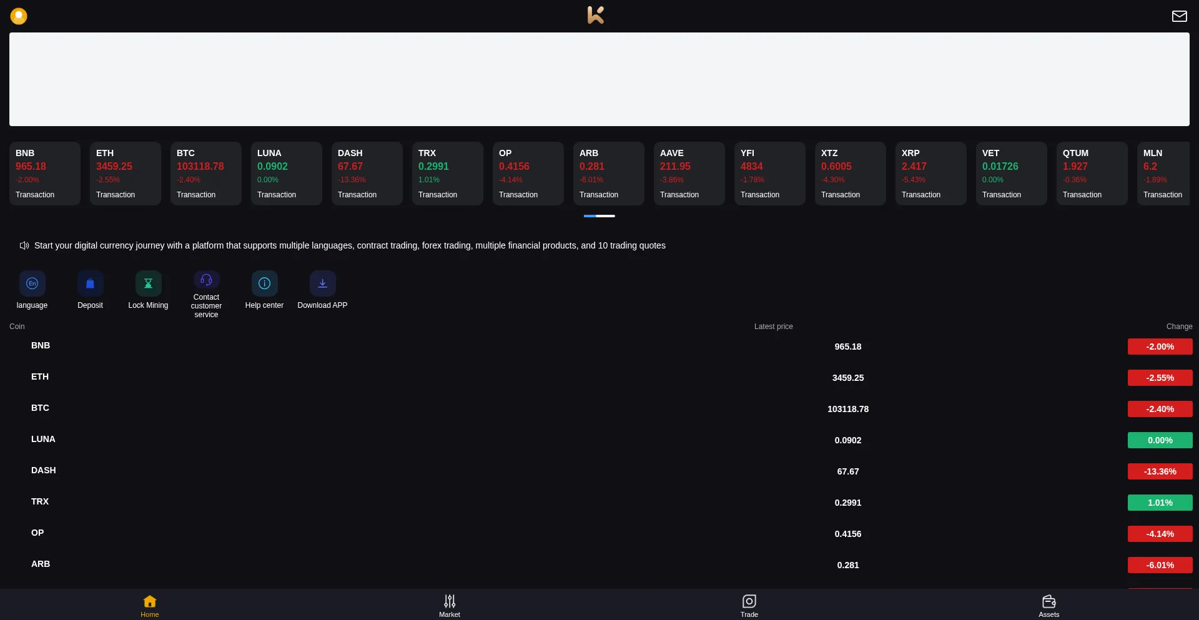Viewport: 1199px width, 620px height.
Task: Click the ticker carousel page indicator
Action: (599, 216)
